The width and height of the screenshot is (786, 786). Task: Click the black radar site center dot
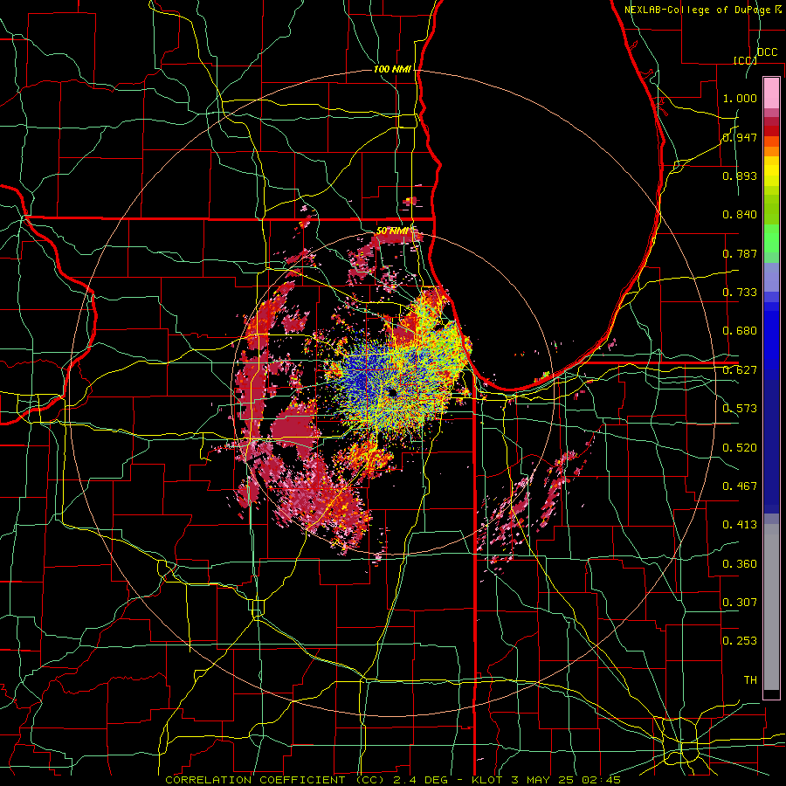(392, 393)
